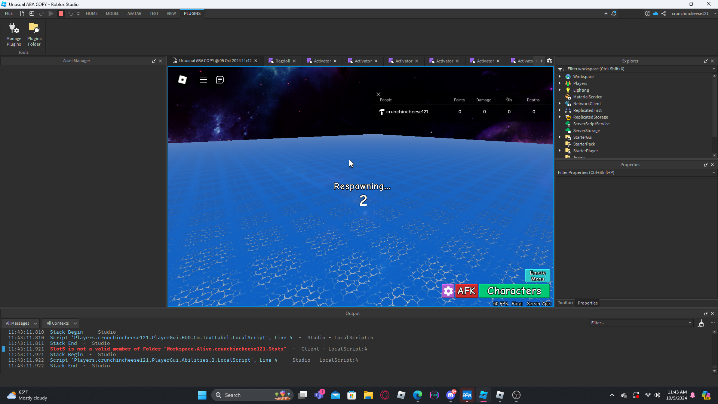Switch to the Toolbox panel tab
The width and height of the screenshot is (718, 404).
click(x=565, y=303)
